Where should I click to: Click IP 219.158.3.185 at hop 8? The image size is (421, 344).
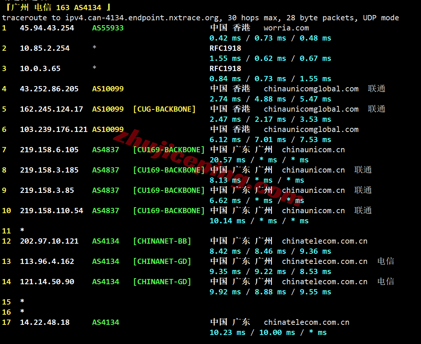click(x=49, y=170)
